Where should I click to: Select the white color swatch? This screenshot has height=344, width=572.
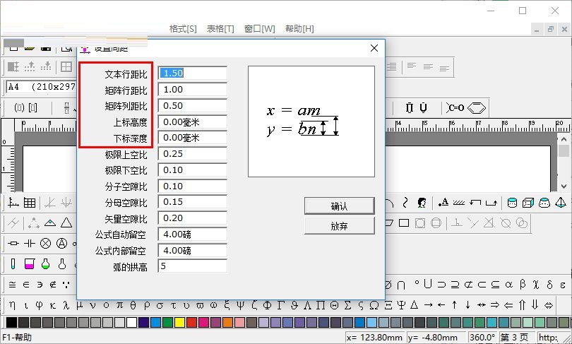[131, 323]
